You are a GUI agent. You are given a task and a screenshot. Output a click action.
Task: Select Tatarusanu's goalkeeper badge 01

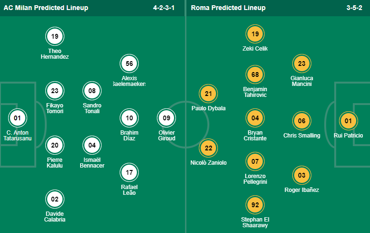[x=18, y=118]
